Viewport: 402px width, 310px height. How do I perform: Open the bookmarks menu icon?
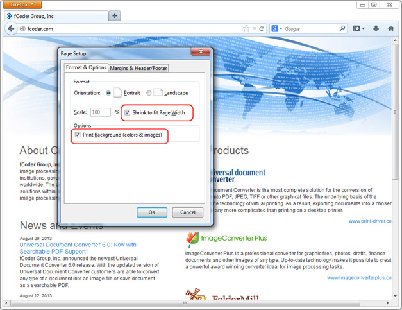pyautogui.click(x=358, y=28)
